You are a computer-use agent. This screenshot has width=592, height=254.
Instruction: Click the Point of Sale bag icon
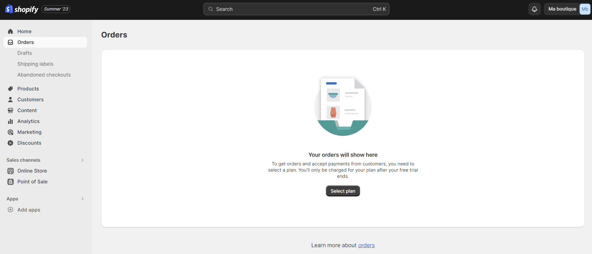(x=10, y=182)
